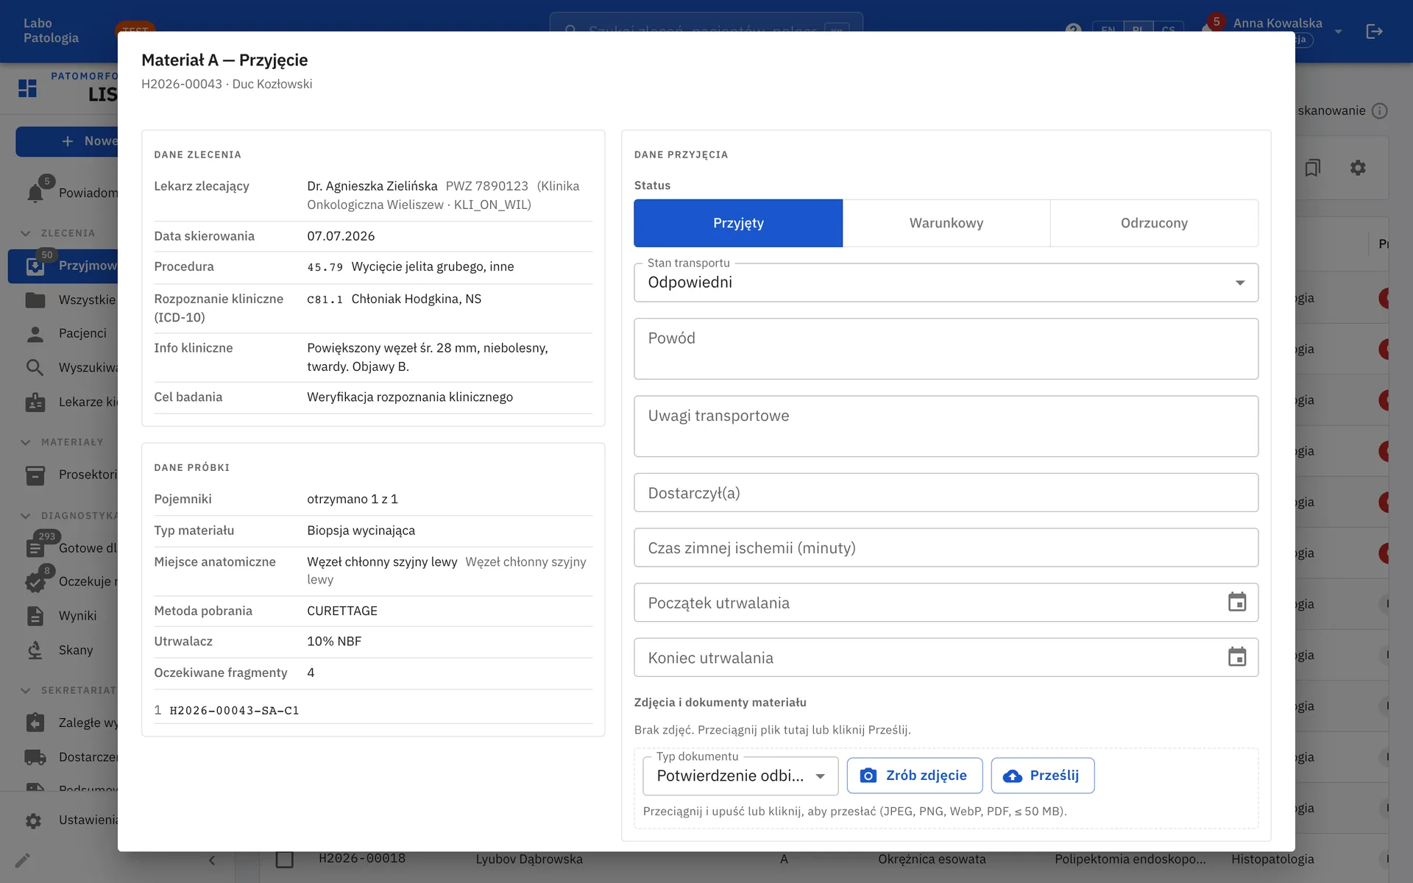Select the Przyjęty status option

(738, 223)
